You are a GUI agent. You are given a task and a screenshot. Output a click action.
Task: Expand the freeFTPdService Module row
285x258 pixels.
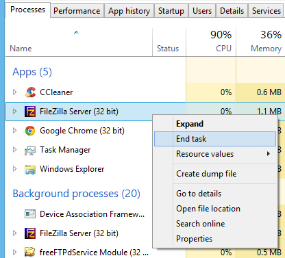pyautogui.click(x=15, y=253)
